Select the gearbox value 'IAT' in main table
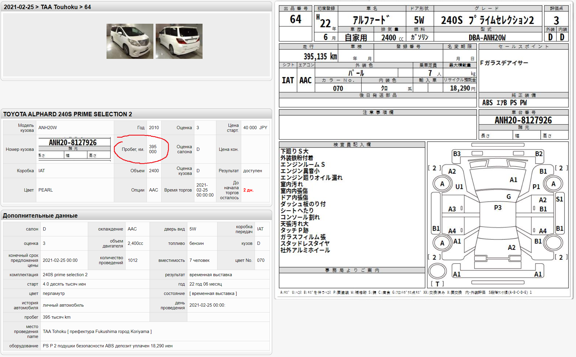Viewport: 576px width, 357px height. coord(42,171)
